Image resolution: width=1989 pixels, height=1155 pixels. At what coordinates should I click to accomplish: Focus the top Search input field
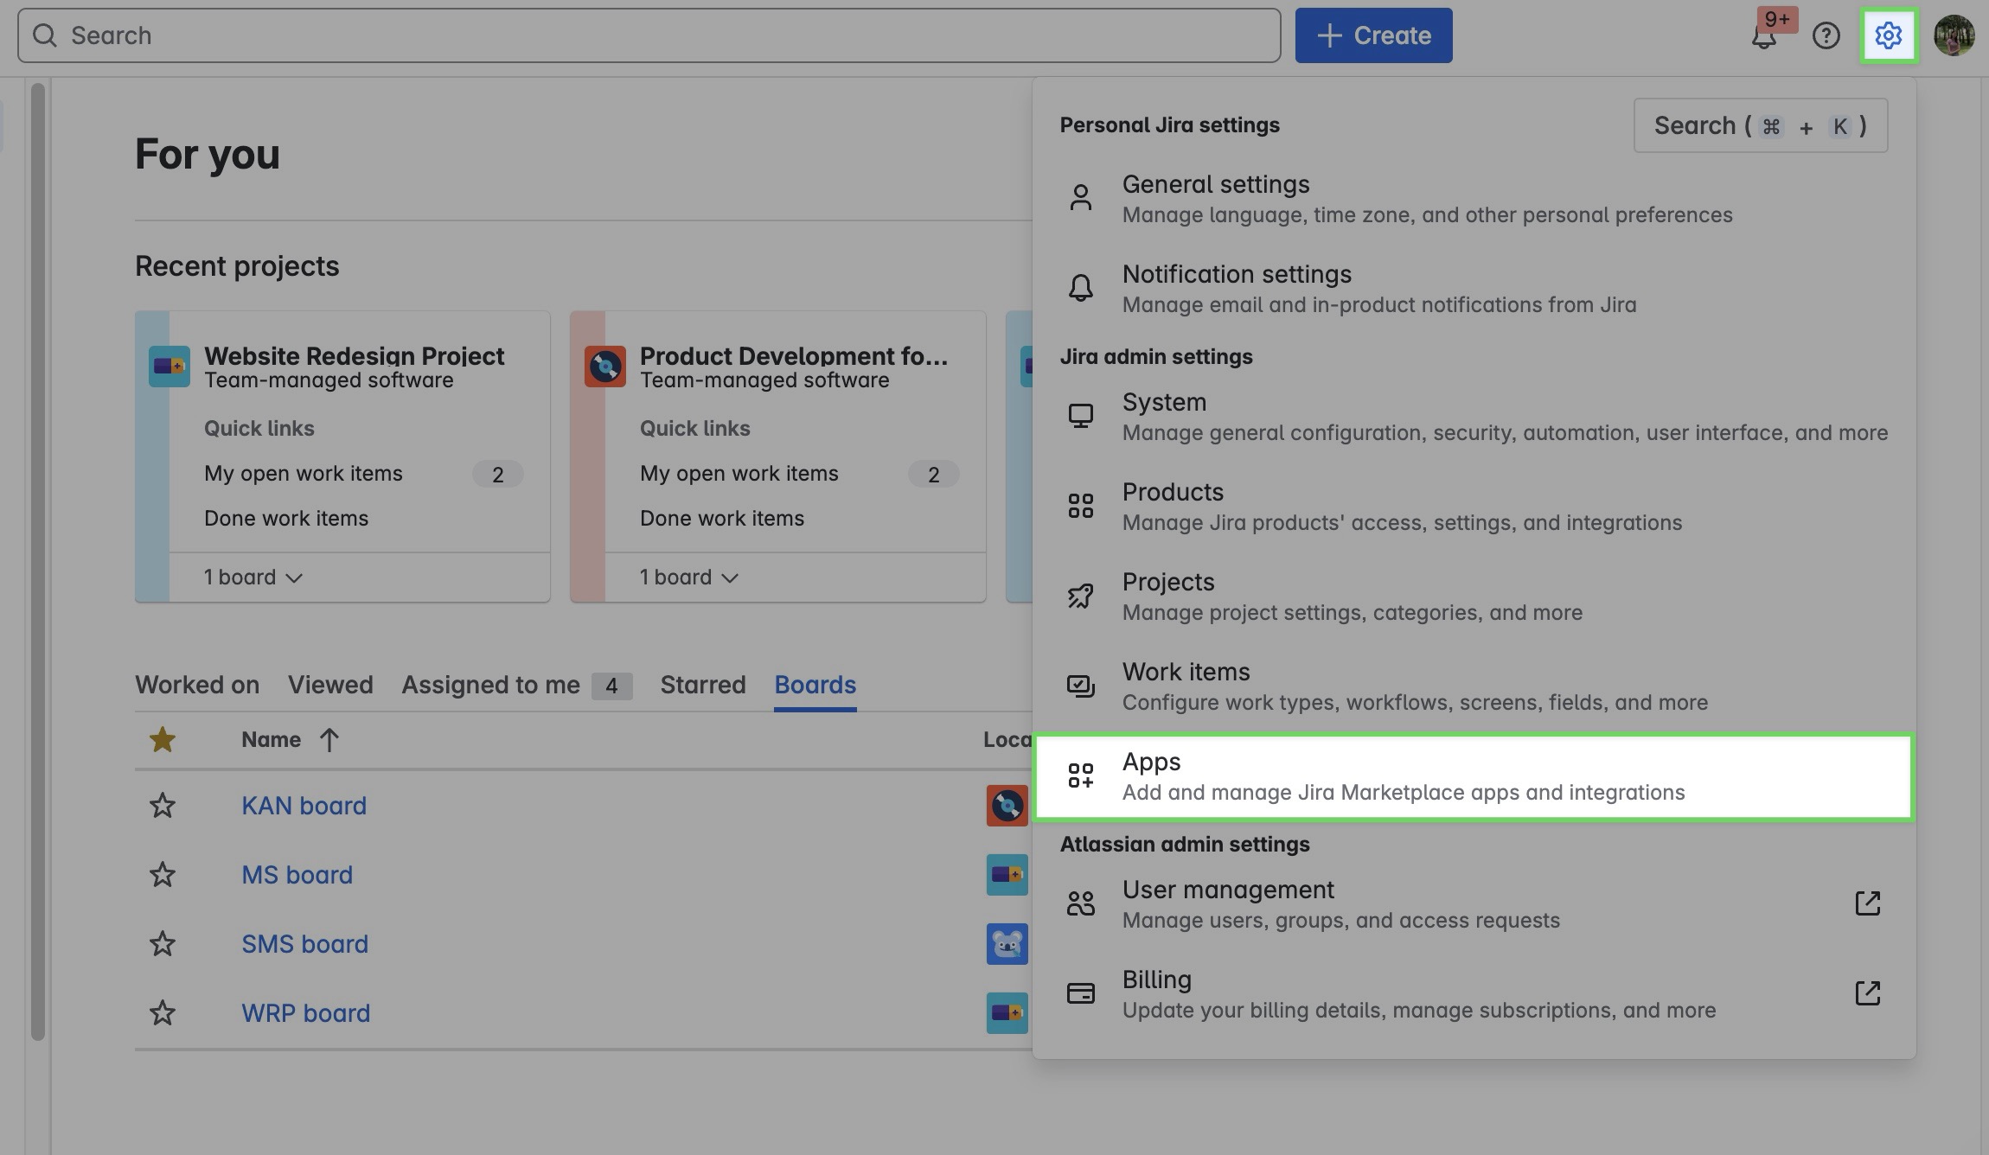(x=649, y=35)
